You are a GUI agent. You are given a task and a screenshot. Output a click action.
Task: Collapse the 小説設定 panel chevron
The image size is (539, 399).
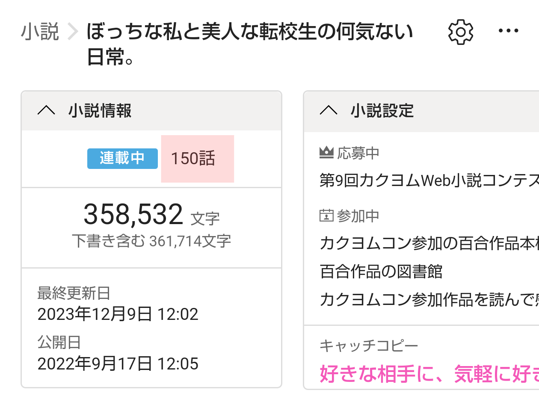[x=329, y=111]
